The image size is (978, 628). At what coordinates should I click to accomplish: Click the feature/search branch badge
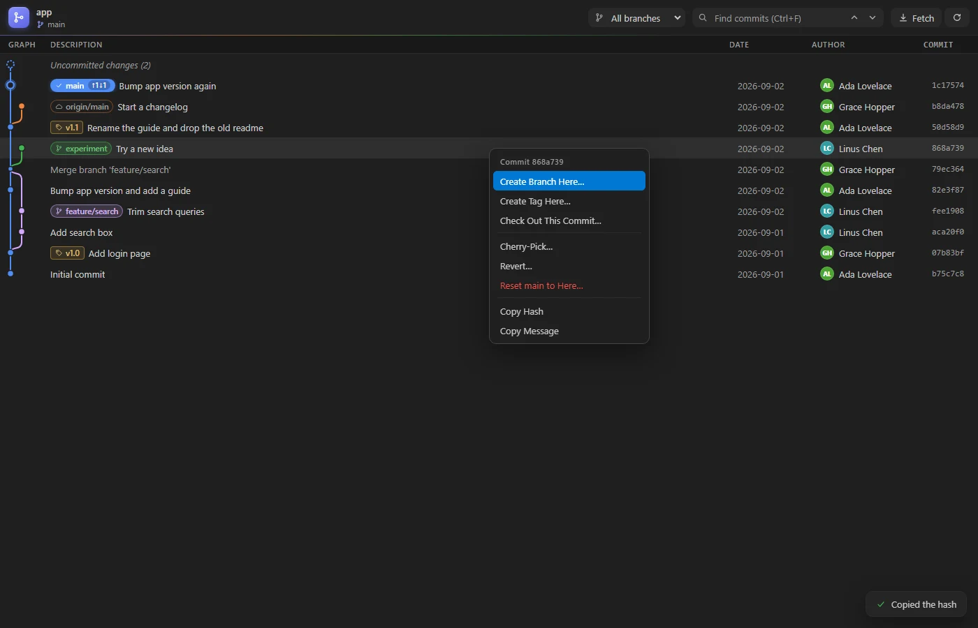coord(87,211)
